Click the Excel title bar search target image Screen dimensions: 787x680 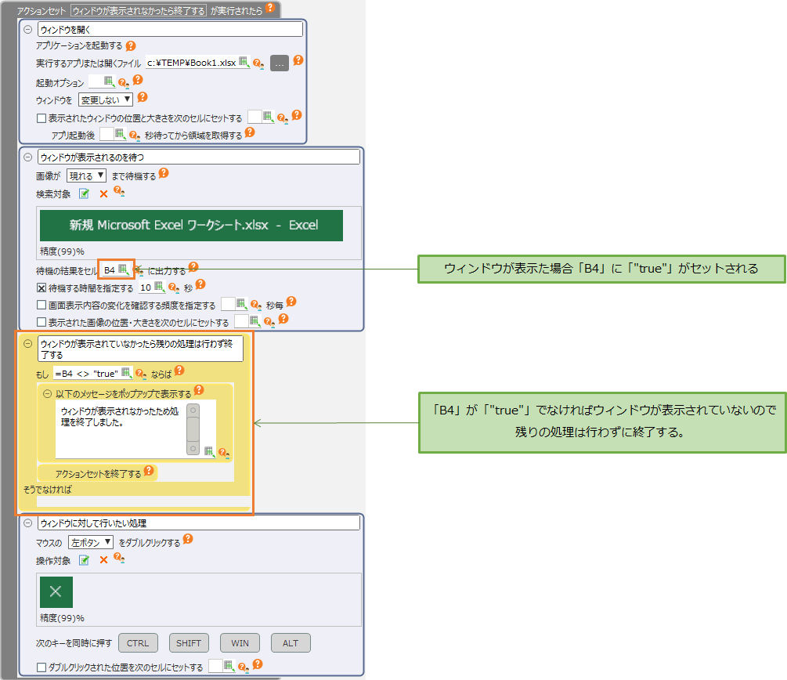pos(191,226)
